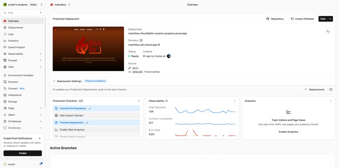This screenshot has width=339, height=168.
Task: Click the Storage database icon
Action: (x=5, y=102)
